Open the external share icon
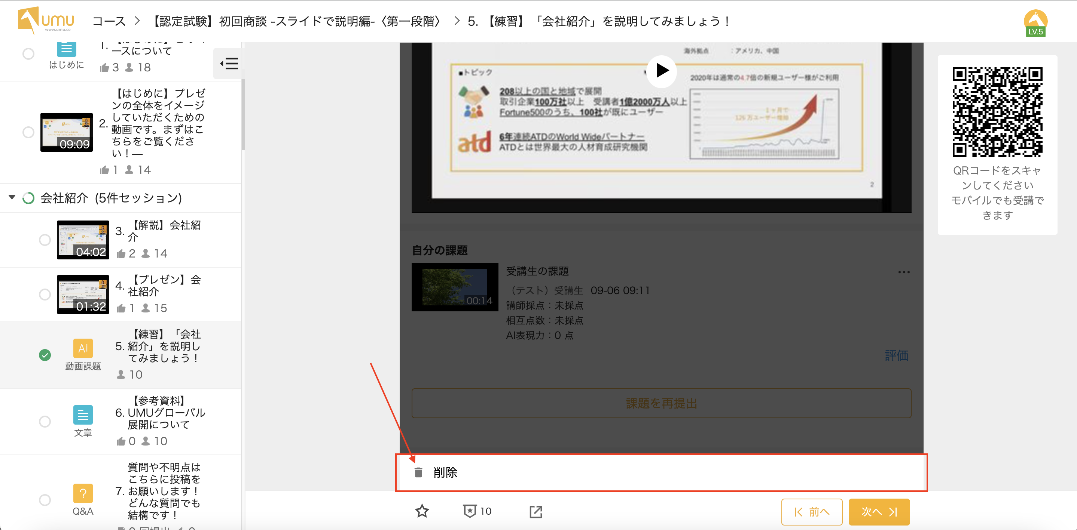The height and width of the screenshot is (530, 1077). tap(536, 512)
